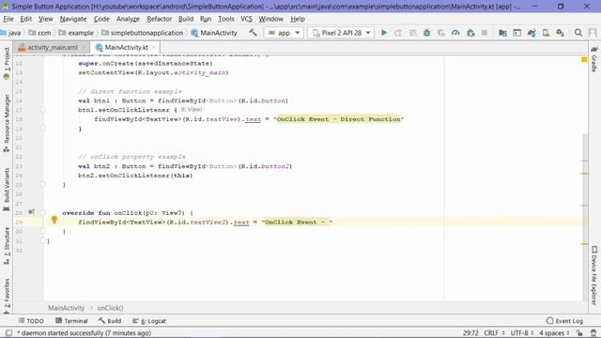
Task: Click the Stop square icon
Action: [x=485, y=33]
